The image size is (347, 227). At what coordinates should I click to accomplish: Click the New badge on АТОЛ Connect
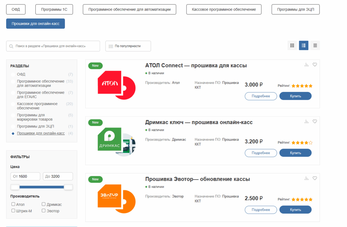point(95,66)
